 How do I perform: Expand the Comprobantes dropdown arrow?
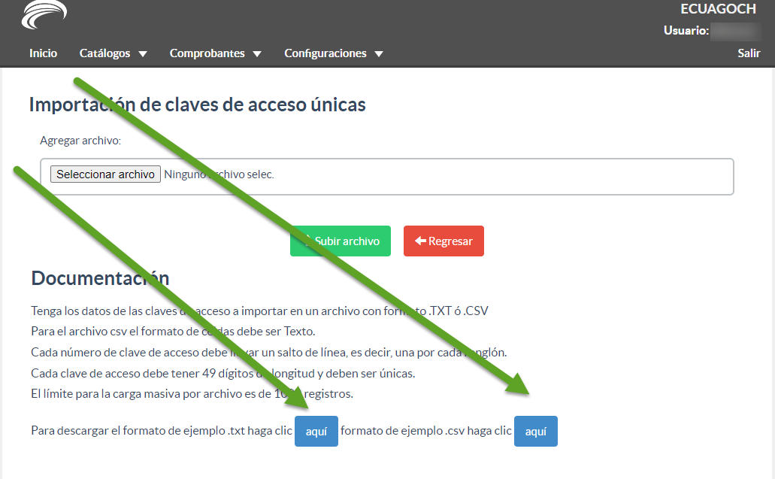[x=257, y=54]
